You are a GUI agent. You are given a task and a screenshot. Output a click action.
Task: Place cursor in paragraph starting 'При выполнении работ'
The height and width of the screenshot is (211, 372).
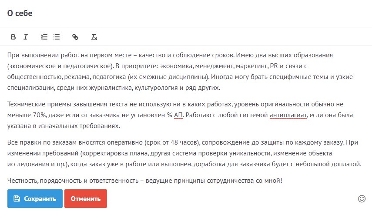coord(131,56)
